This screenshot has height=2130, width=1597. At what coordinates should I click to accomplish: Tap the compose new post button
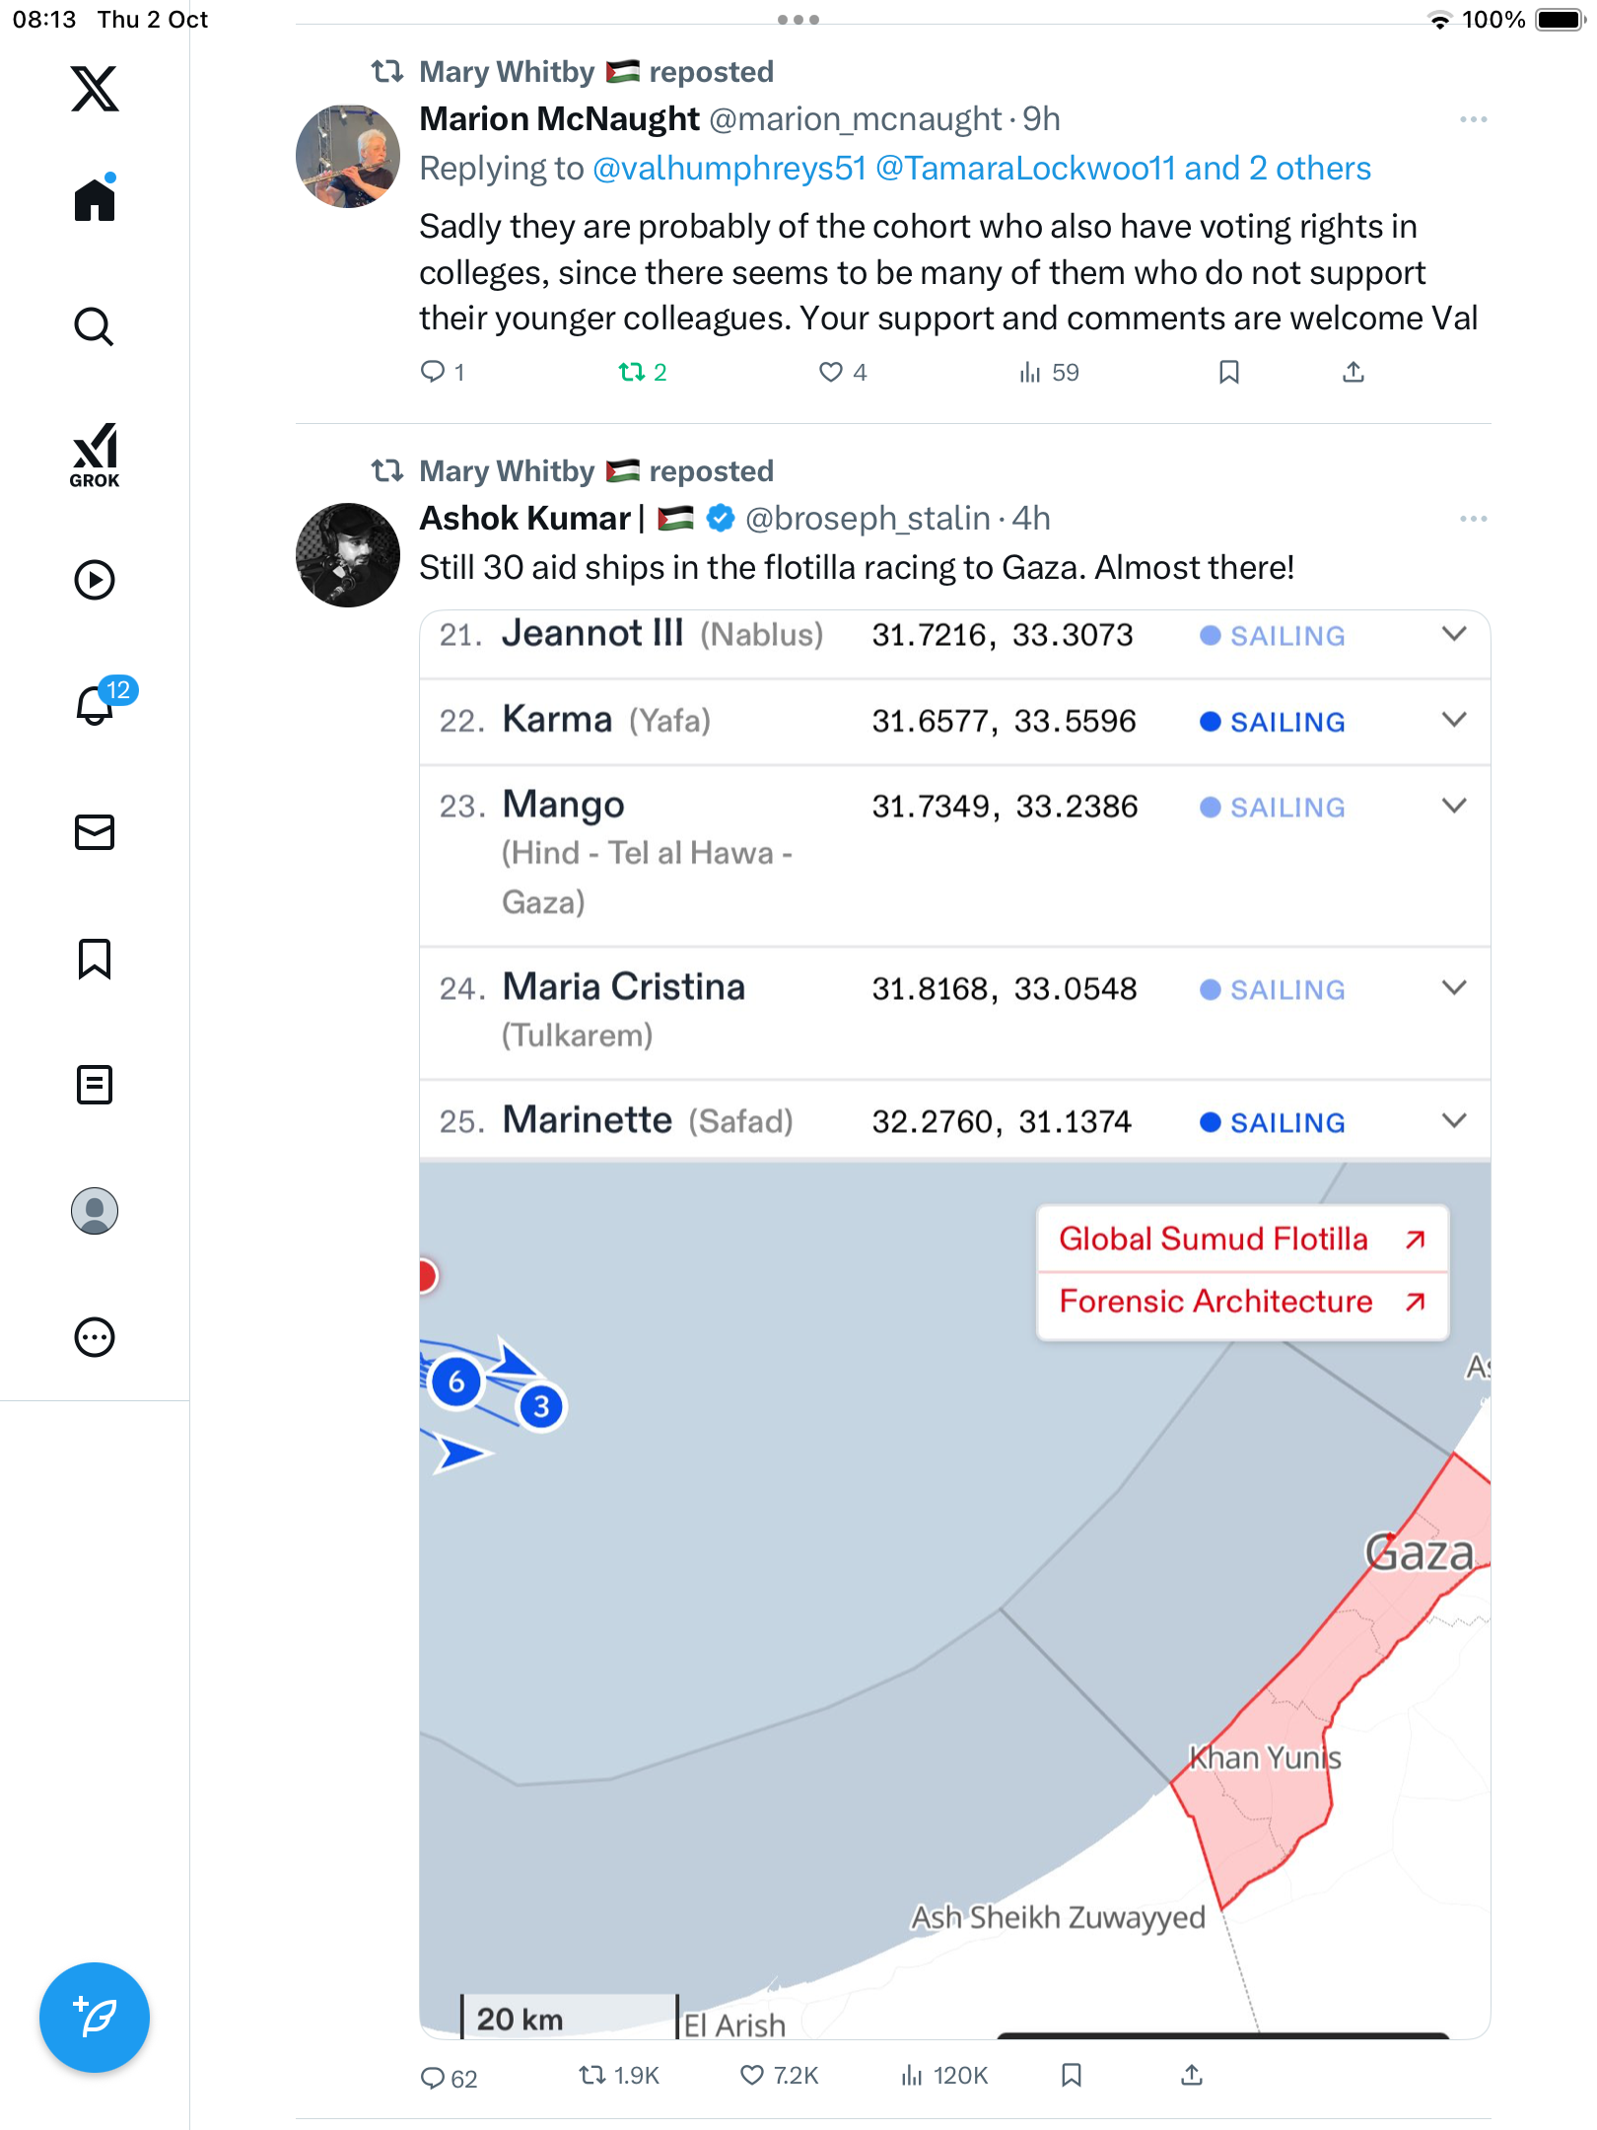[x=95, y=2018]
